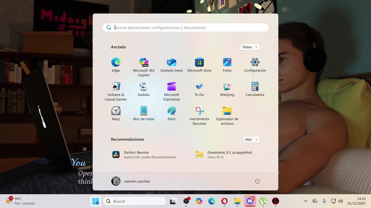The image size is (371, 208).
Task: Expand the Todos apps list
Action: 250,47
